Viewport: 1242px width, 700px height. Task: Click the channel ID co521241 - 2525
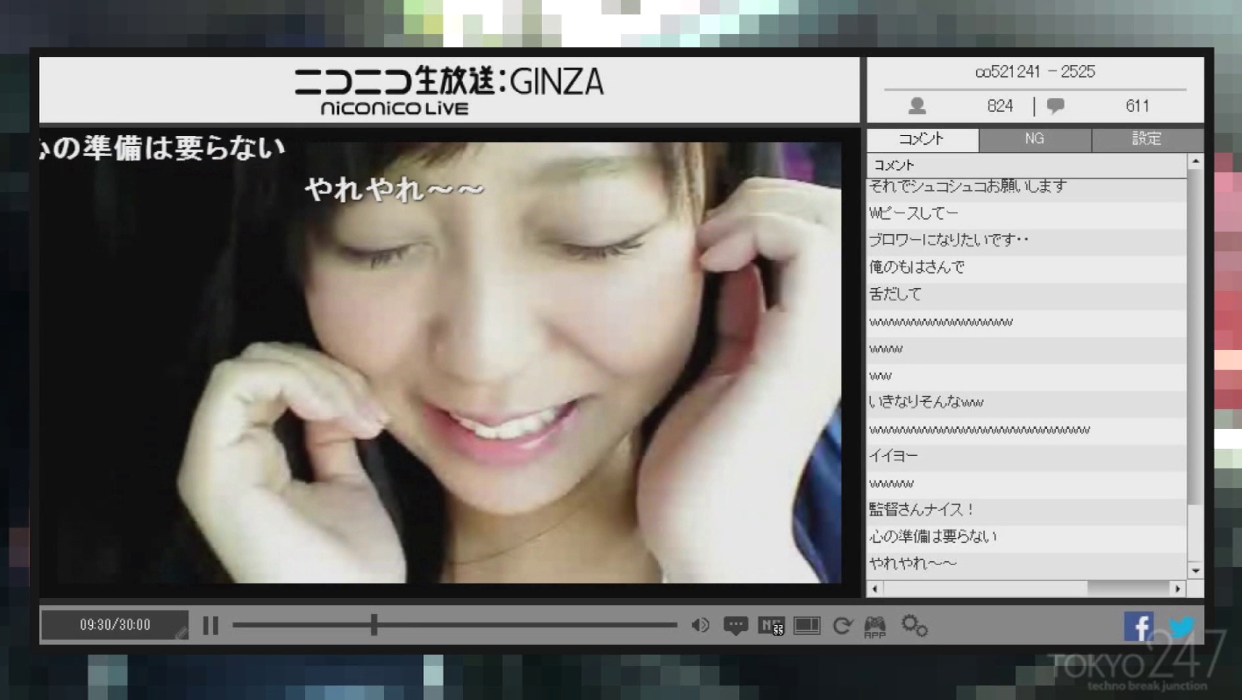(1035, 72)
